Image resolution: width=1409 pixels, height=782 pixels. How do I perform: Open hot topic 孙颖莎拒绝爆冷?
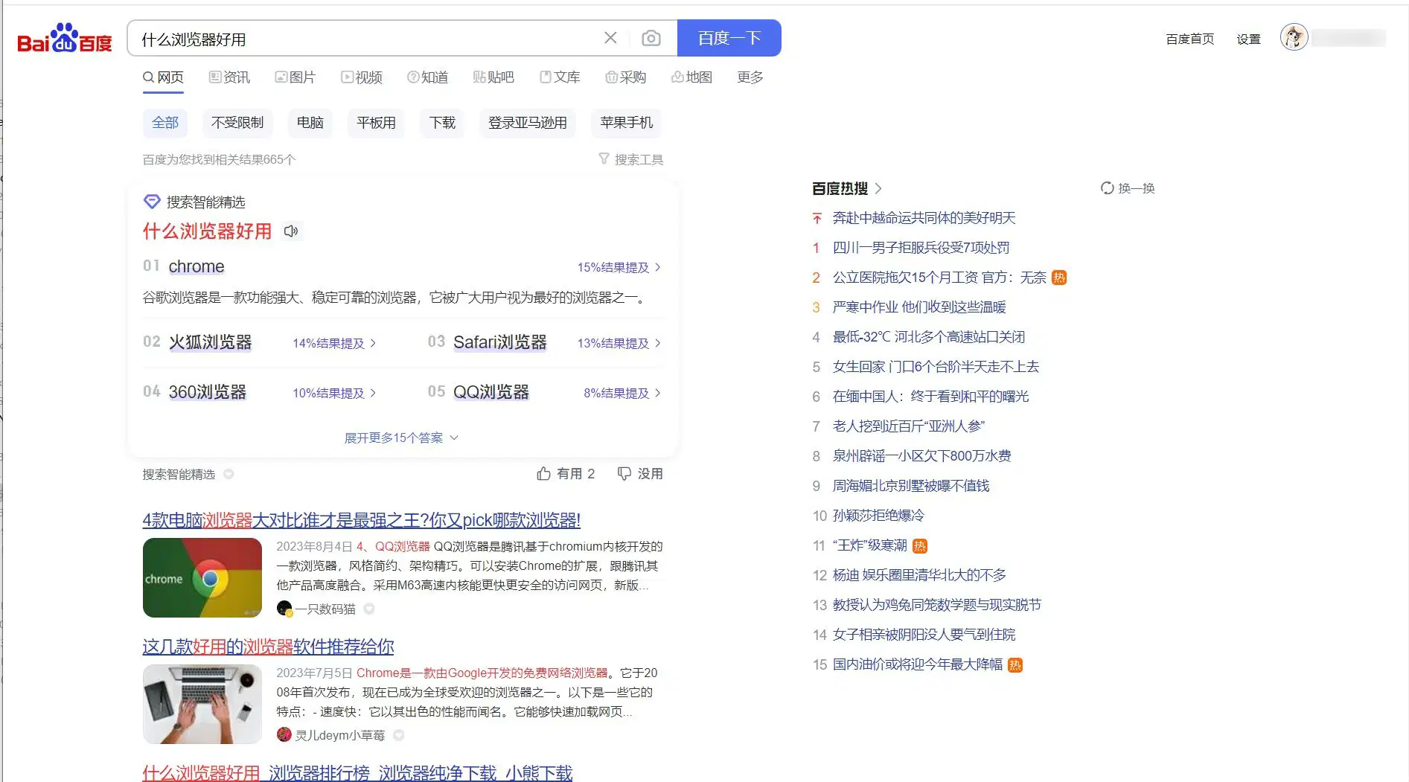tap(878, 516)
